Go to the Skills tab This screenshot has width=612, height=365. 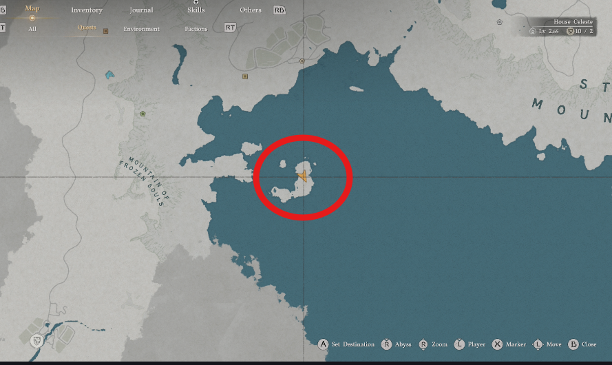196,10
